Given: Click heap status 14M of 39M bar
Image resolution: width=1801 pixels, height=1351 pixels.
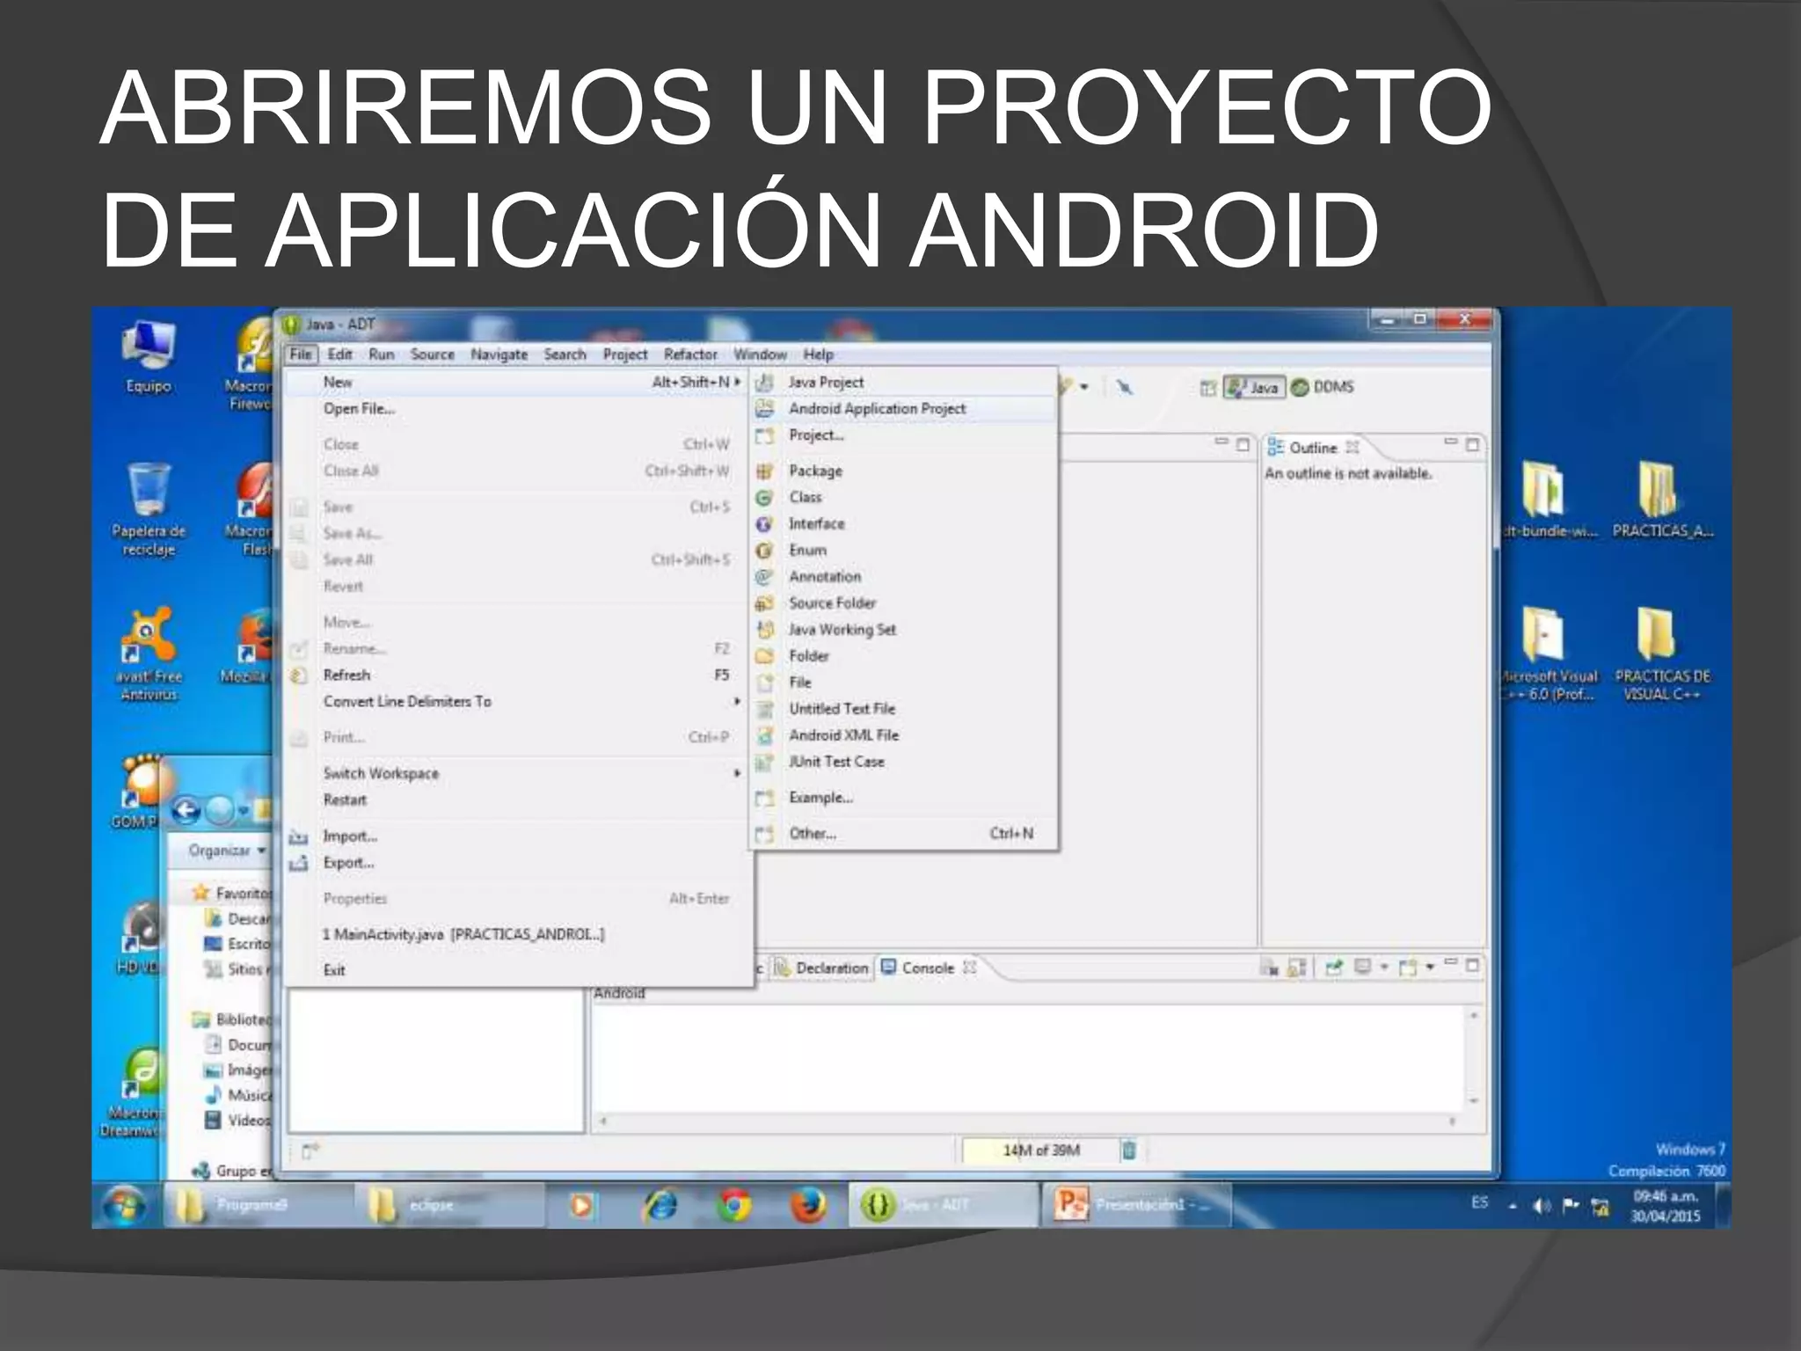Looking at the screenshot, I should (1040, 1150).
